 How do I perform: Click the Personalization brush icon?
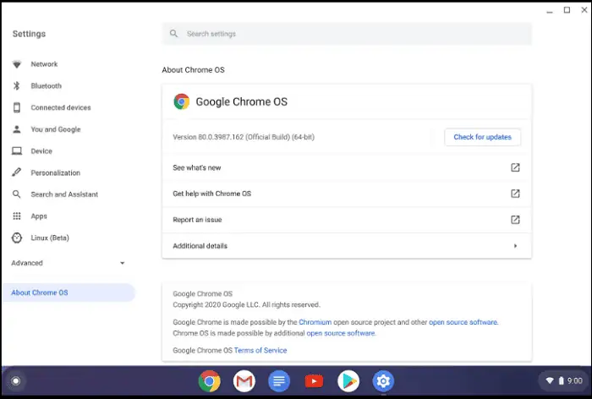[17, 172]
